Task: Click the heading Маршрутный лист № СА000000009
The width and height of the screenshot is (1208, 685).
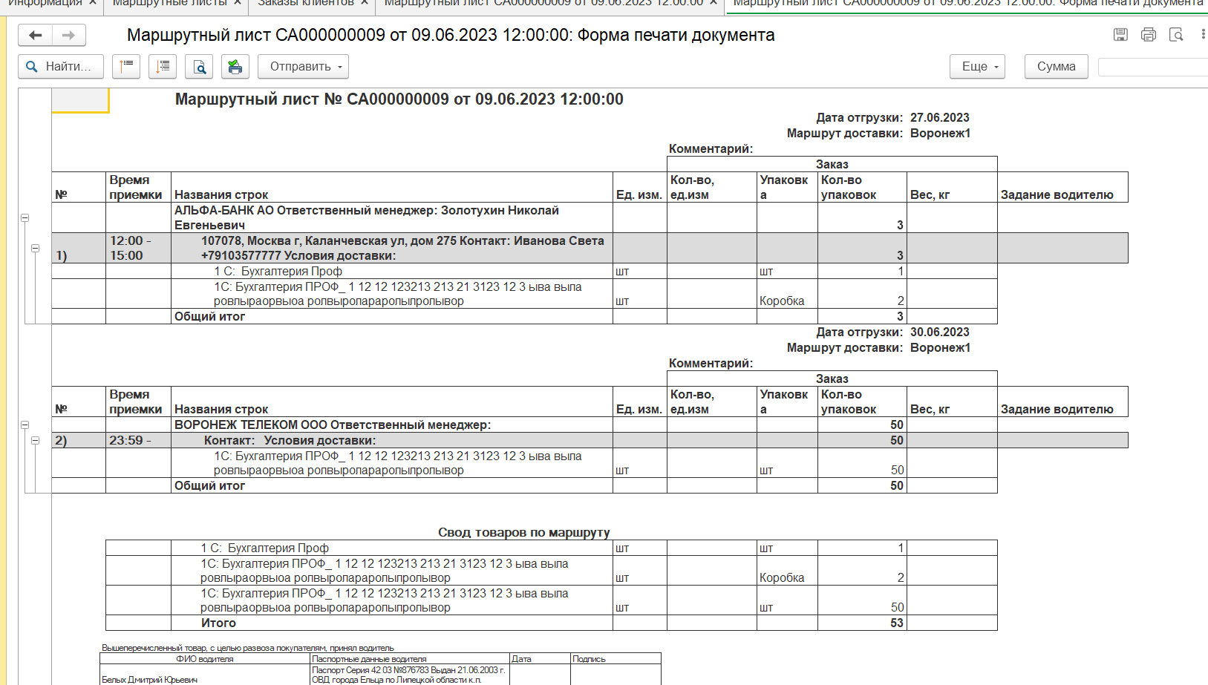Action: (x=399, y=99)
